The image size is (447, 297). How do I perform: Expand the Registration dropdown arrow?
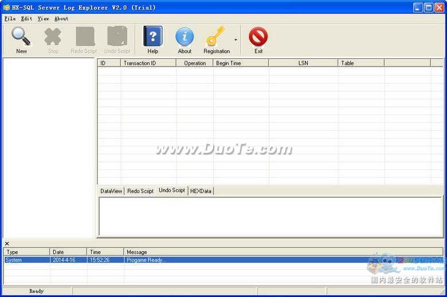(236, 39)
